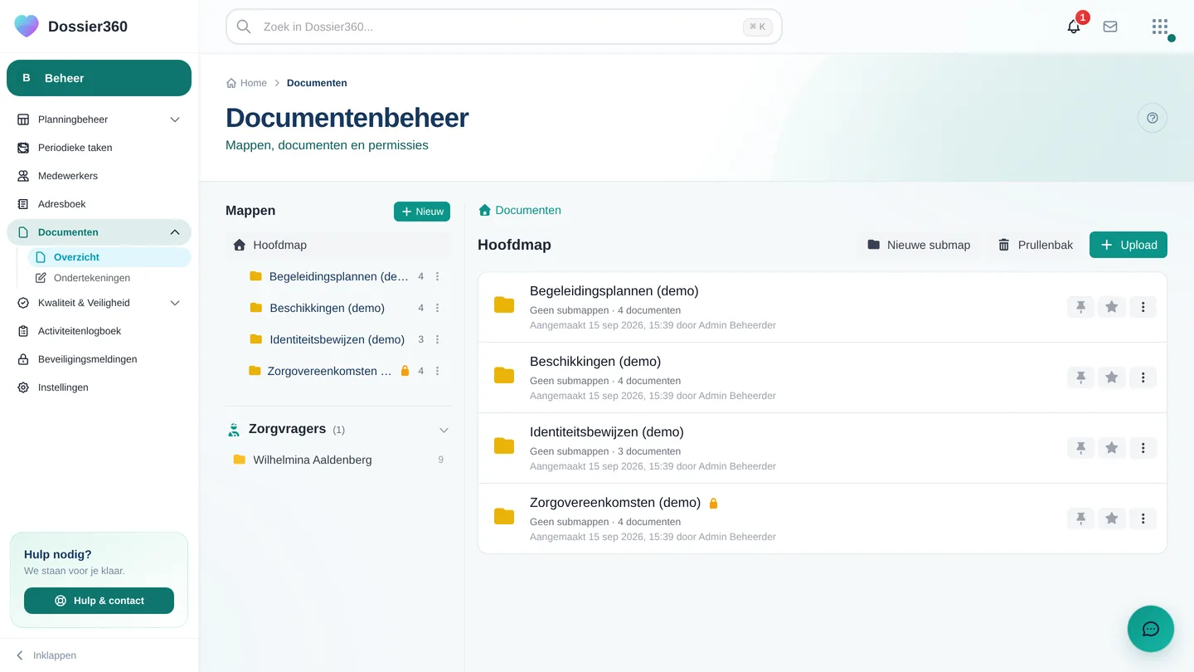Image resolution: width=1194 pixels, height=672 pixels.
Task: Open Ondertekeningen submenu item
Action: [x=109, y=278]
